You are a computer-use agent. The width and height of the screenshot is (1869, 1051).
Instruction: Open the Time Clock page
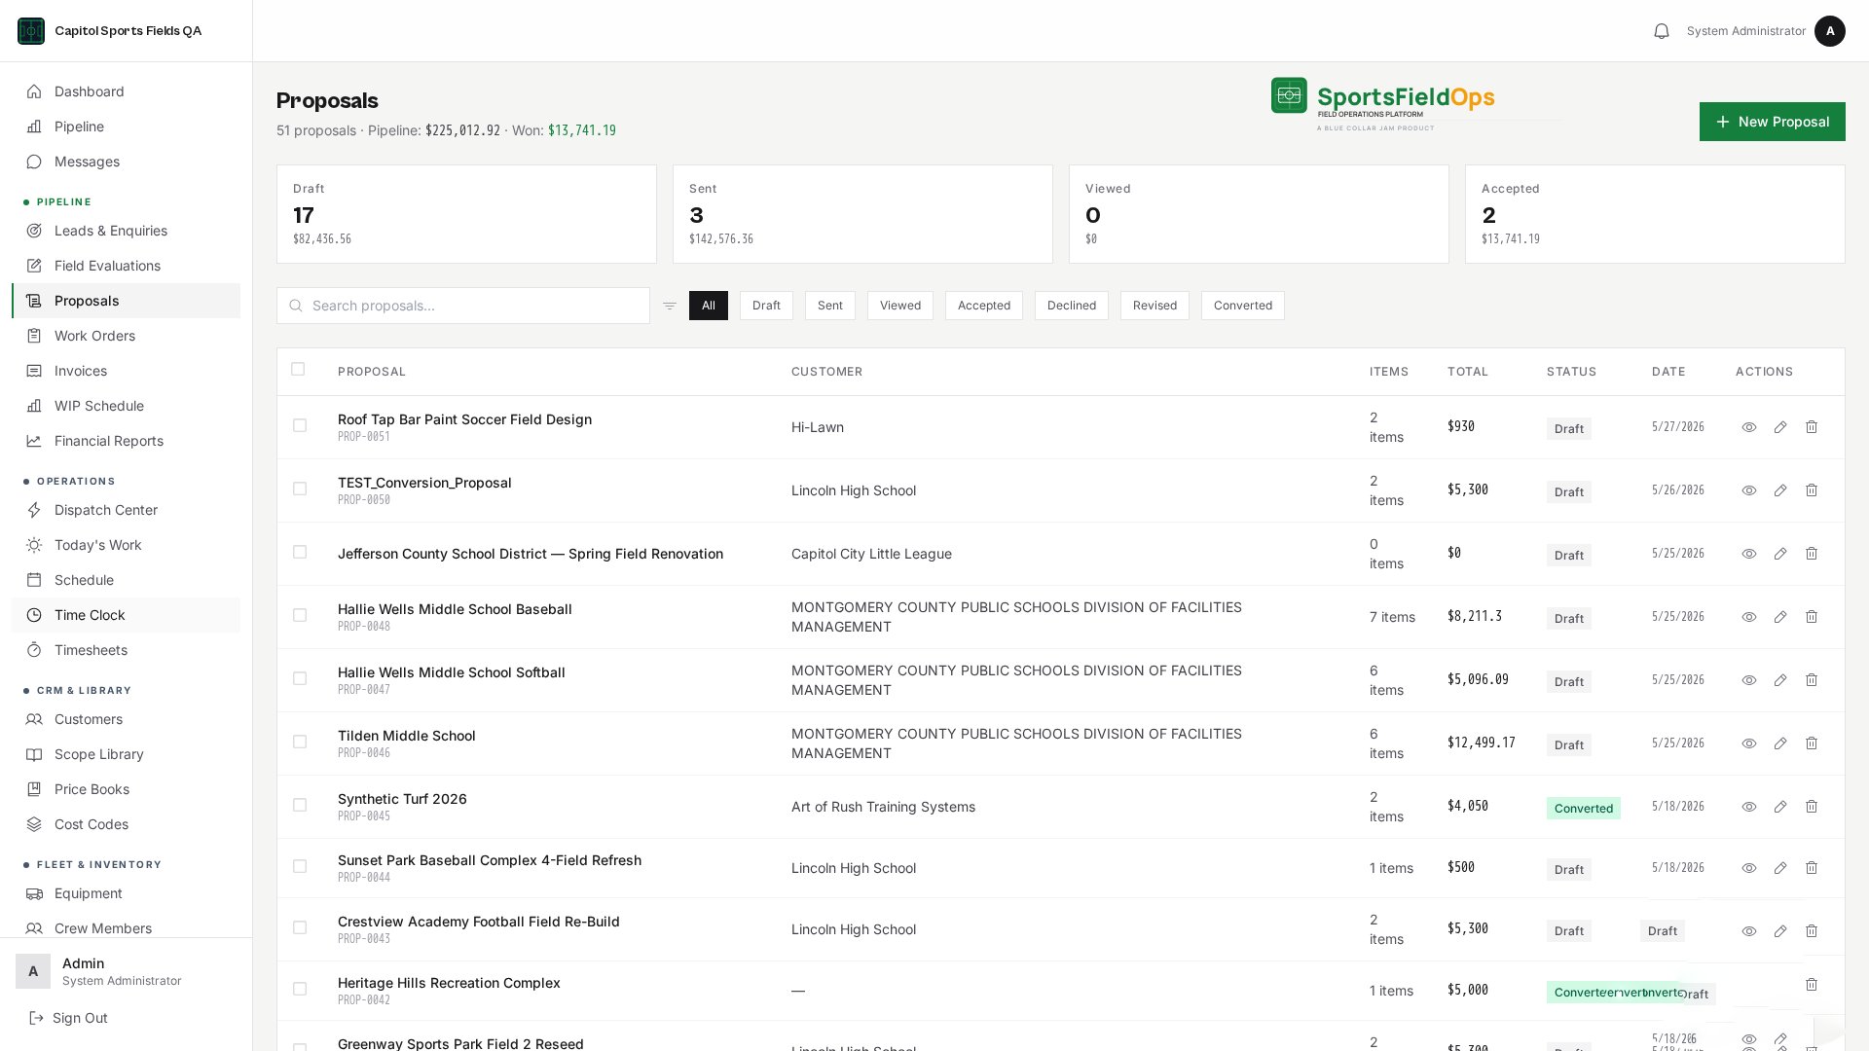pyautogui.click(x=126, y=615)
